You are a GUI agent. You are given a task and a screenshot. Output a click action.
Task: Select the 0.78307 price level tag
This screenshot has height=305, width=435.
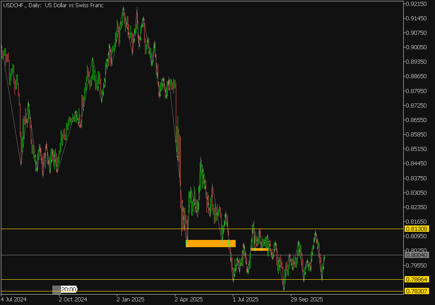(417, 291)
